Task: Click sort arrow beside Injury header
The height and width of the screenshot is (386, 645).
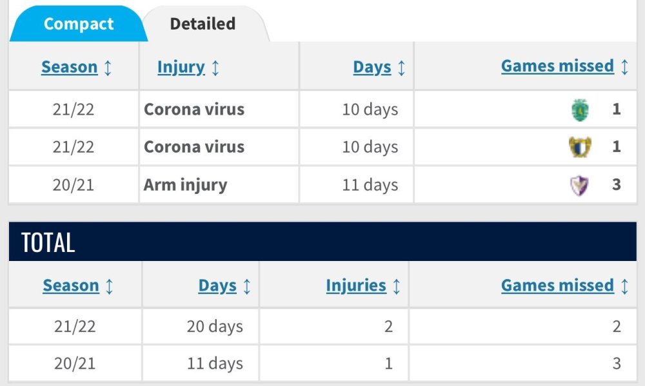Action: tap(215, 68)
